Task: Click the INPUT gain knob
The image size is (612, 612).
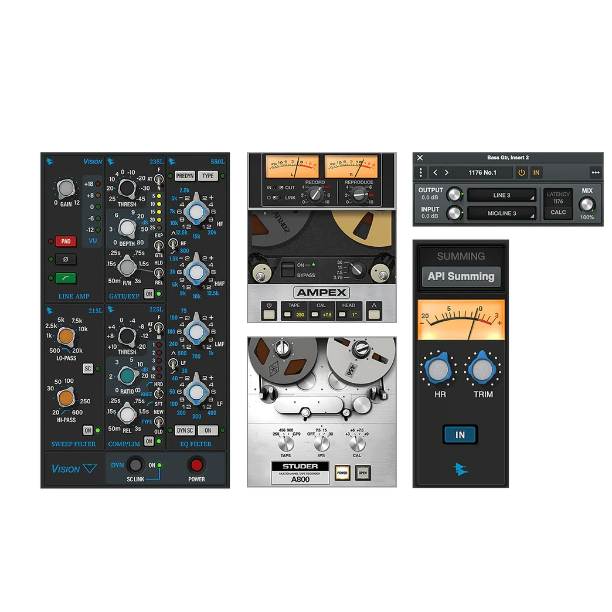Action: click(454, 213)
